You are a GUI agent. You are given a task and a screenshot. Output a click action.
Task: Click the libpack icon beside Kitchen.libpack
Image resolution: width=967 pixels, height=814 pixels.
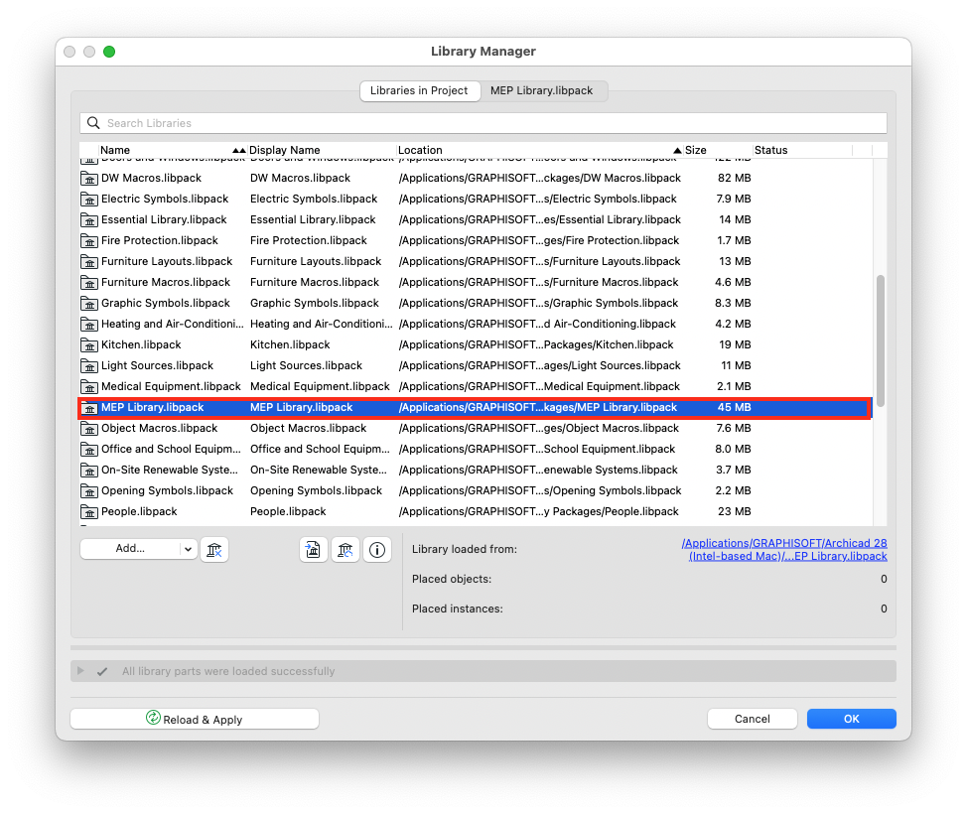[88, 344]
